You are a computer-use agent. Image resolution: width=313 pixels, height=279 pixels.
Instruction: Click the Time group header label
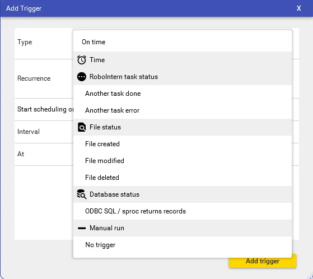(x=97, y=60)
